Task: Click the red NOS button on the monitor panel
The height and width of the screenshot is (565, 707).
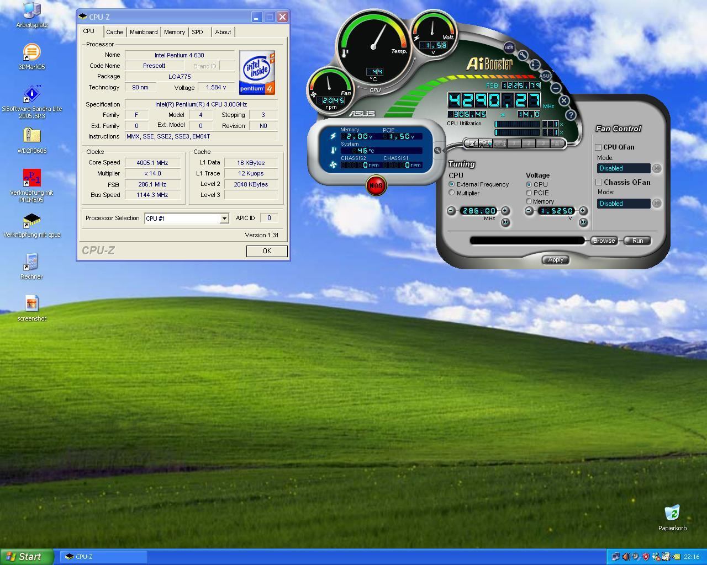Action: pos(376,185)
